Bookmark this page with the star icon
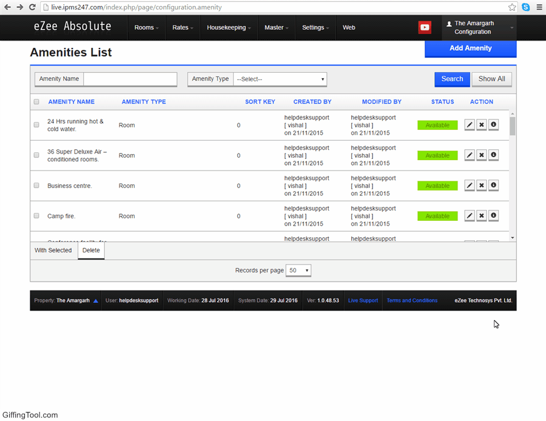 tap(511, 7)
